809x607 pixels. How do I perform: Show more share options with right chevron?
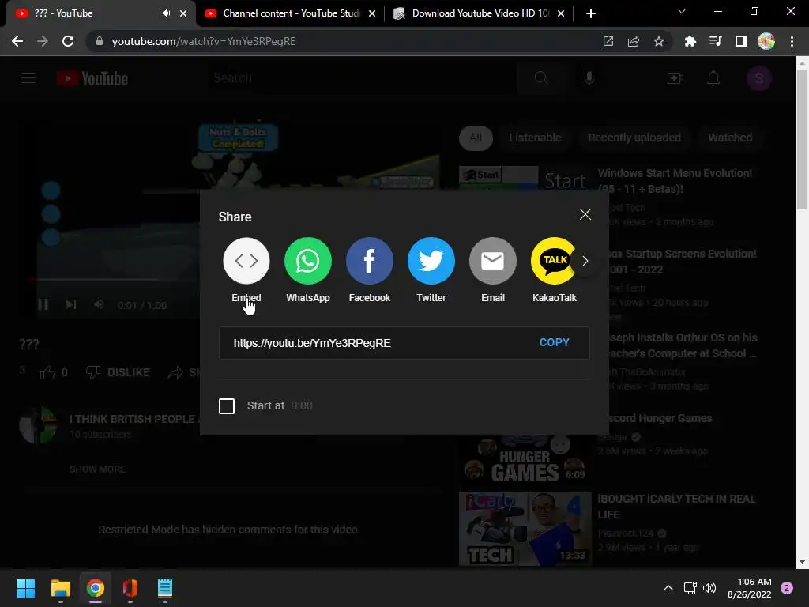coord(585,261)
